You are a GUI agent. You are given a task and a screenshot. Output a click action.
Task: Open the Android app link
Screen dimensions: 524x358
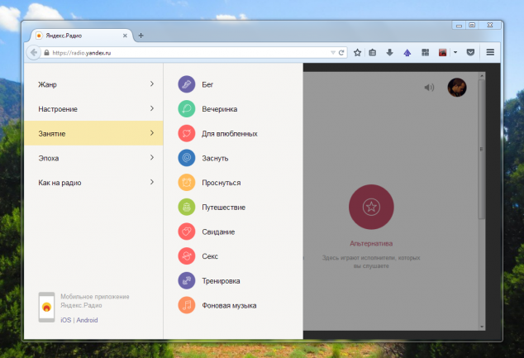click(87, 320)
